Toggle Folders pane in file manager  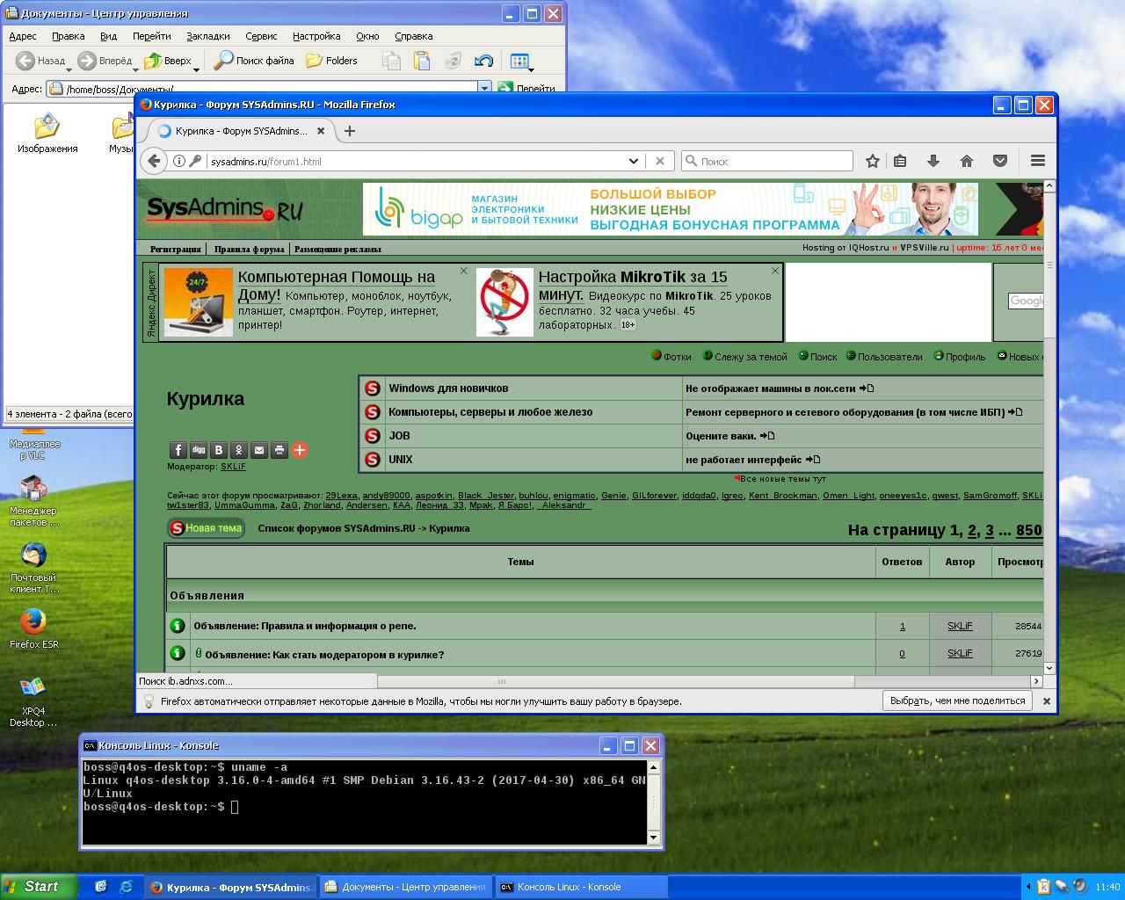331,61
